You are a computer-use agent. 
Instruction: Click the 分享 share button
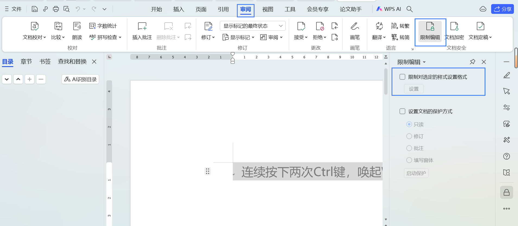tap(503, 9)
